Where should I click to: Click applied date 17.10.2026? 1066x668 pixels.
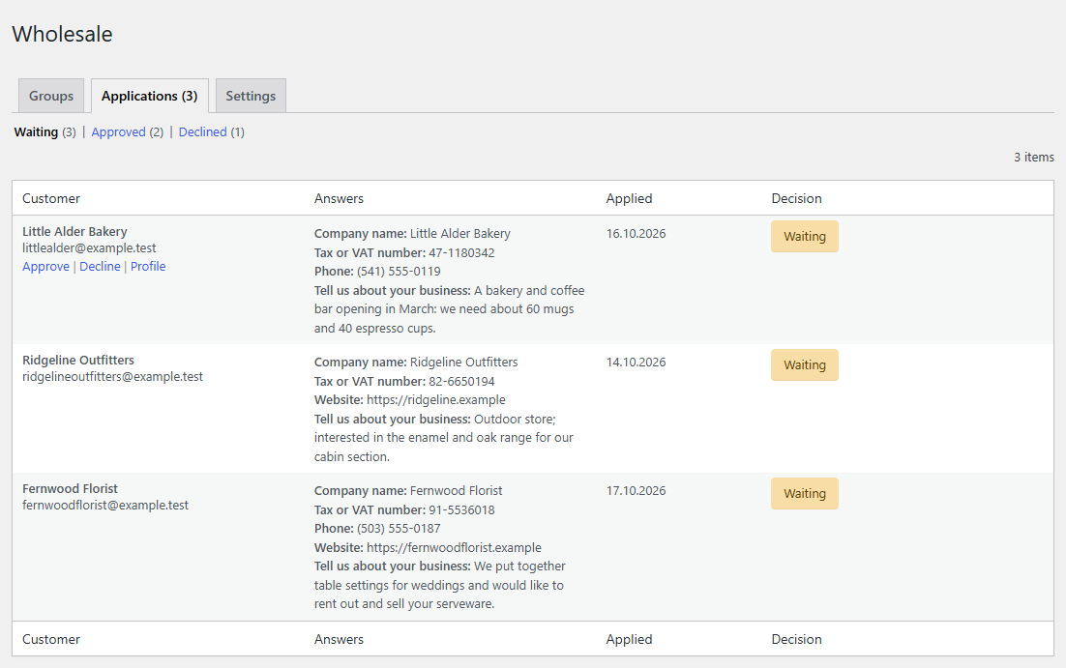point(636,491)
